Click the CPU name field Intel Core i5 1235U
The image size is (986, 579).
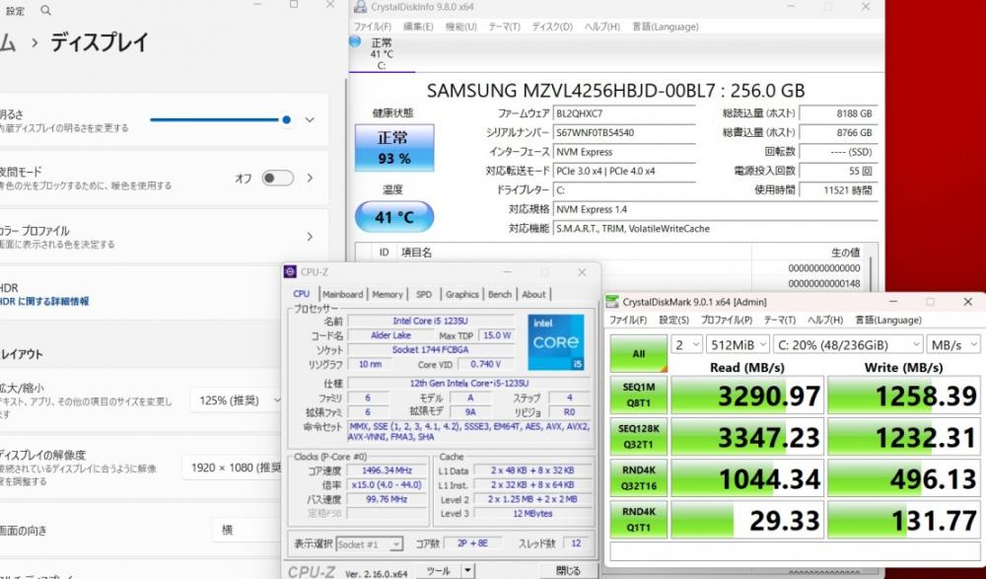(431, 321)
